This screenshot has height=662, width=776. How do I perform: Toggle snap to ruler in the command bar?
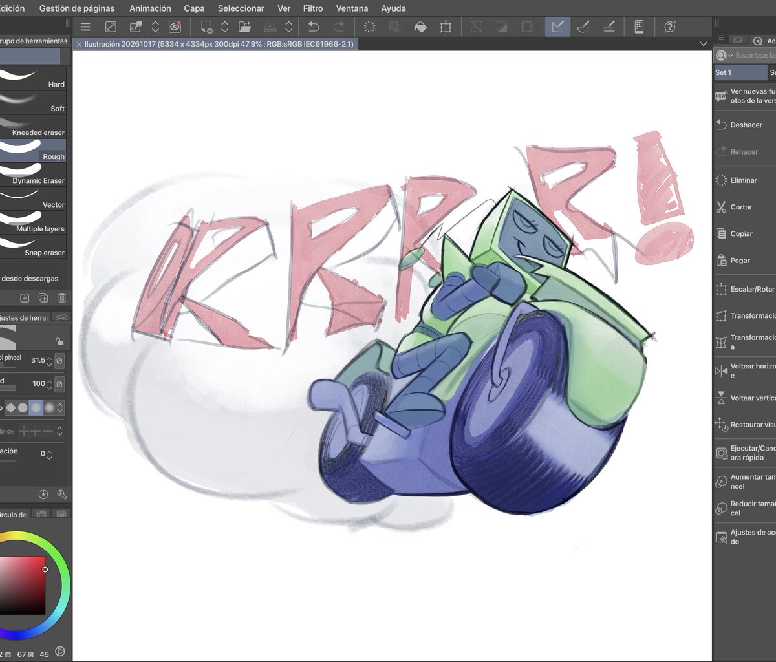point(557,27)
